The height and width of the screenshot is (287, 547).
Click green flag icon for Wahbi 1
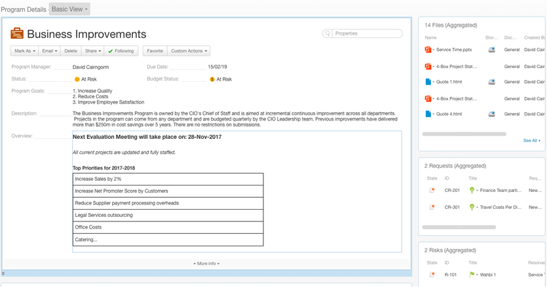[x=472, y=275]
